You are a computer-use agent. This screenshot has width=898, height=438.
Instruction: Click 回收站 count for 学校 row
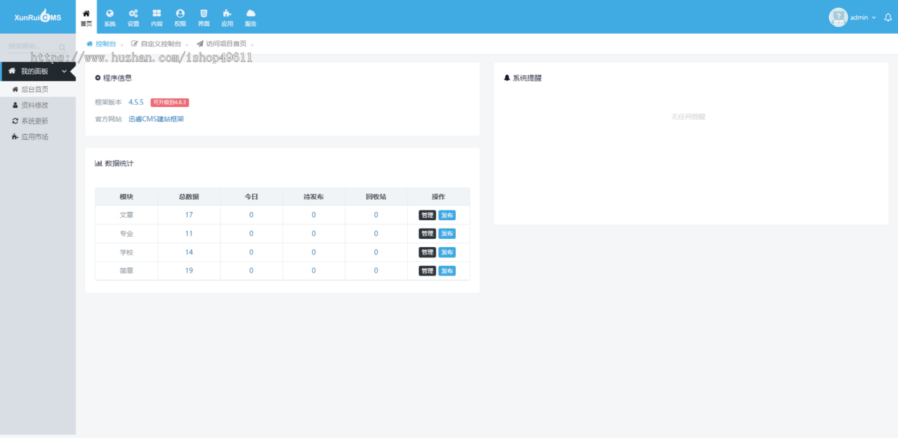[x=376, y=252]
